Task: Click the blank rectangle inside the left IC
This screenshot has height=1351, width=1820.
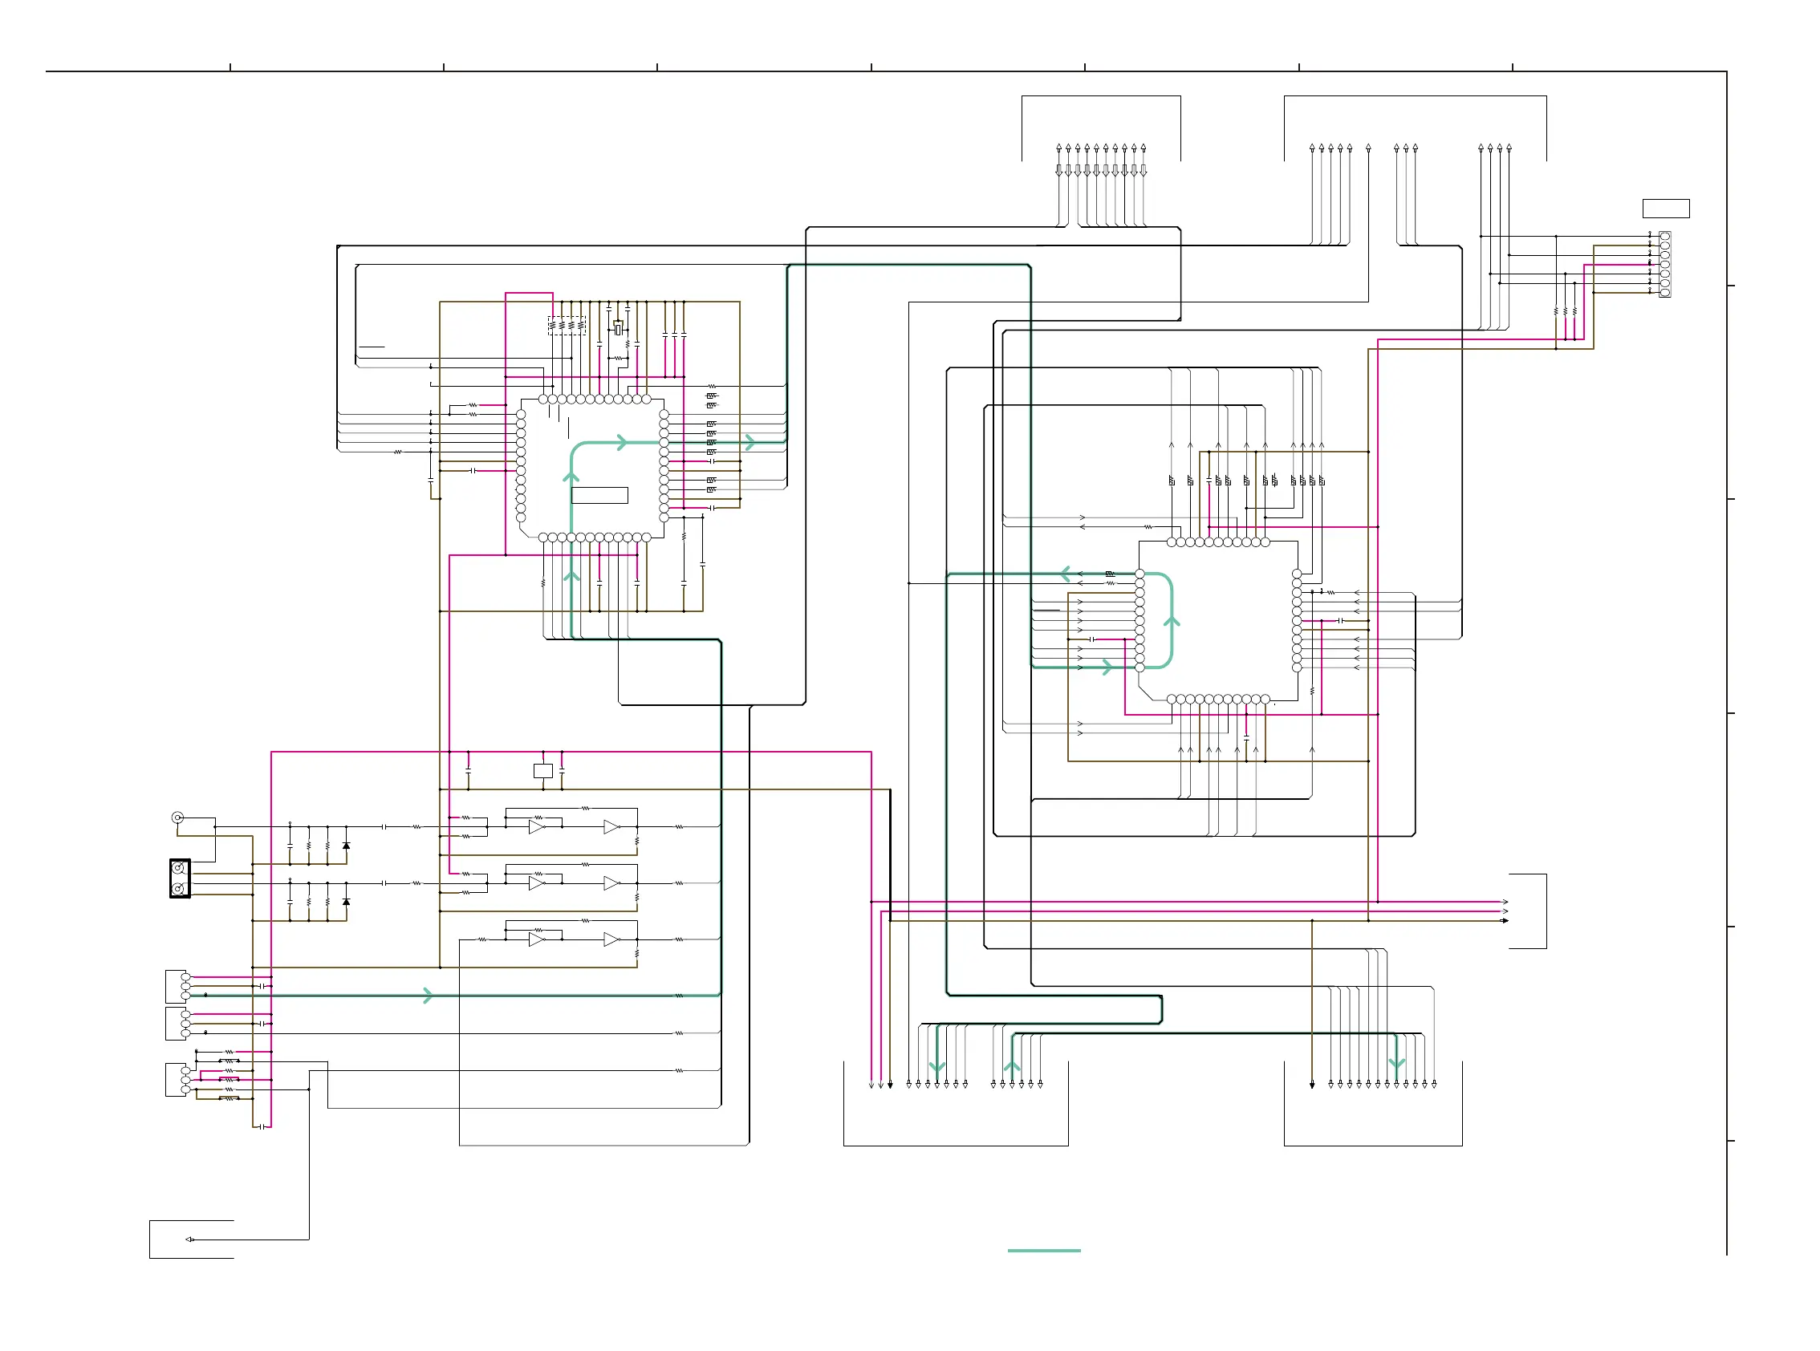Action: coord(599,495)
